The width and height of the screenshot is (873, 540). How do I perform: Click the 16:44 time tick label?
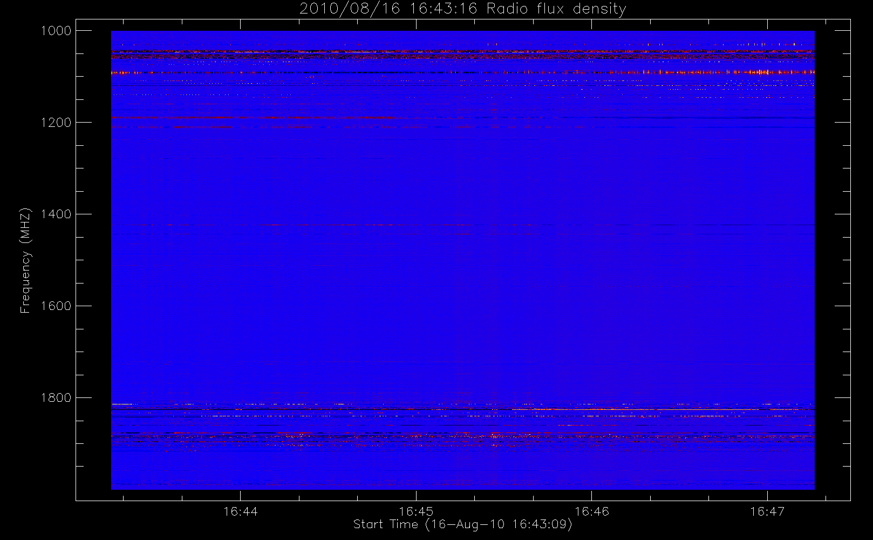pyautogui.click(x=241, y=511)
